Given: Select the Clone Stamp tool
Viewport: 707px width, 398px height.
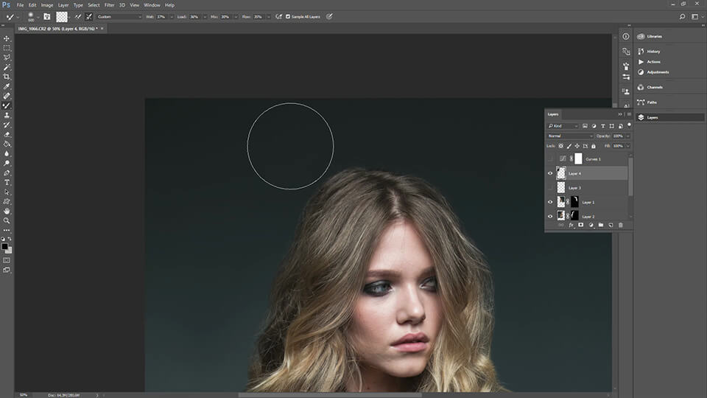Looking at the screenshot, I should pos(7,115).
